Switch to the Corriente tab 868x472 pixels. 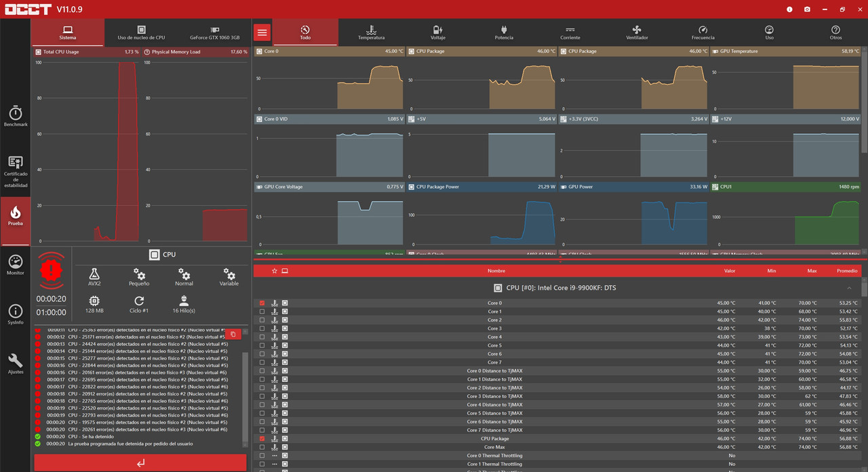(570, 33)
